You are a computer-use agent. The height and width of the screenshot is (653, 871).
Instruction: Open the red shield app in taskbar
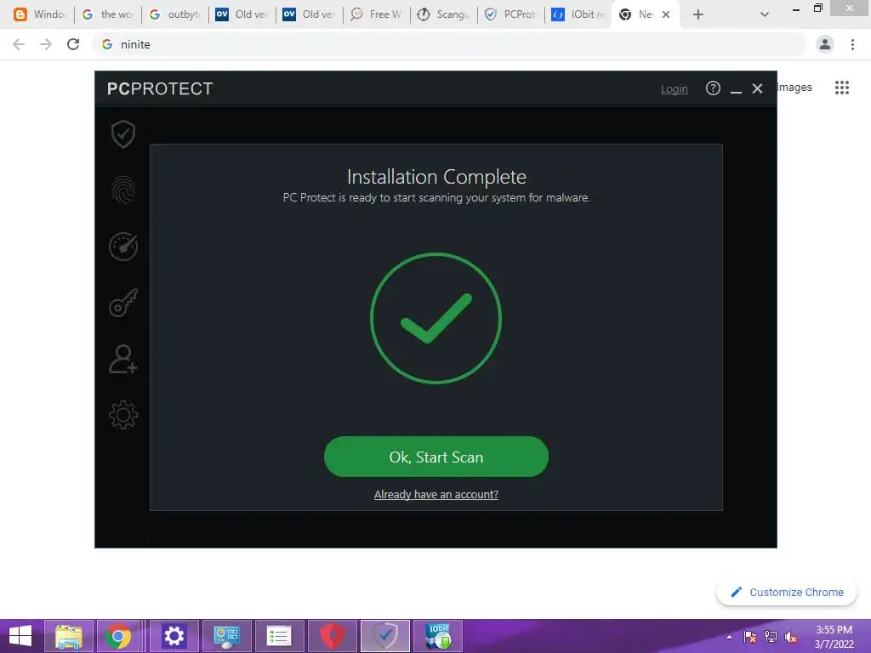[333, 636]
